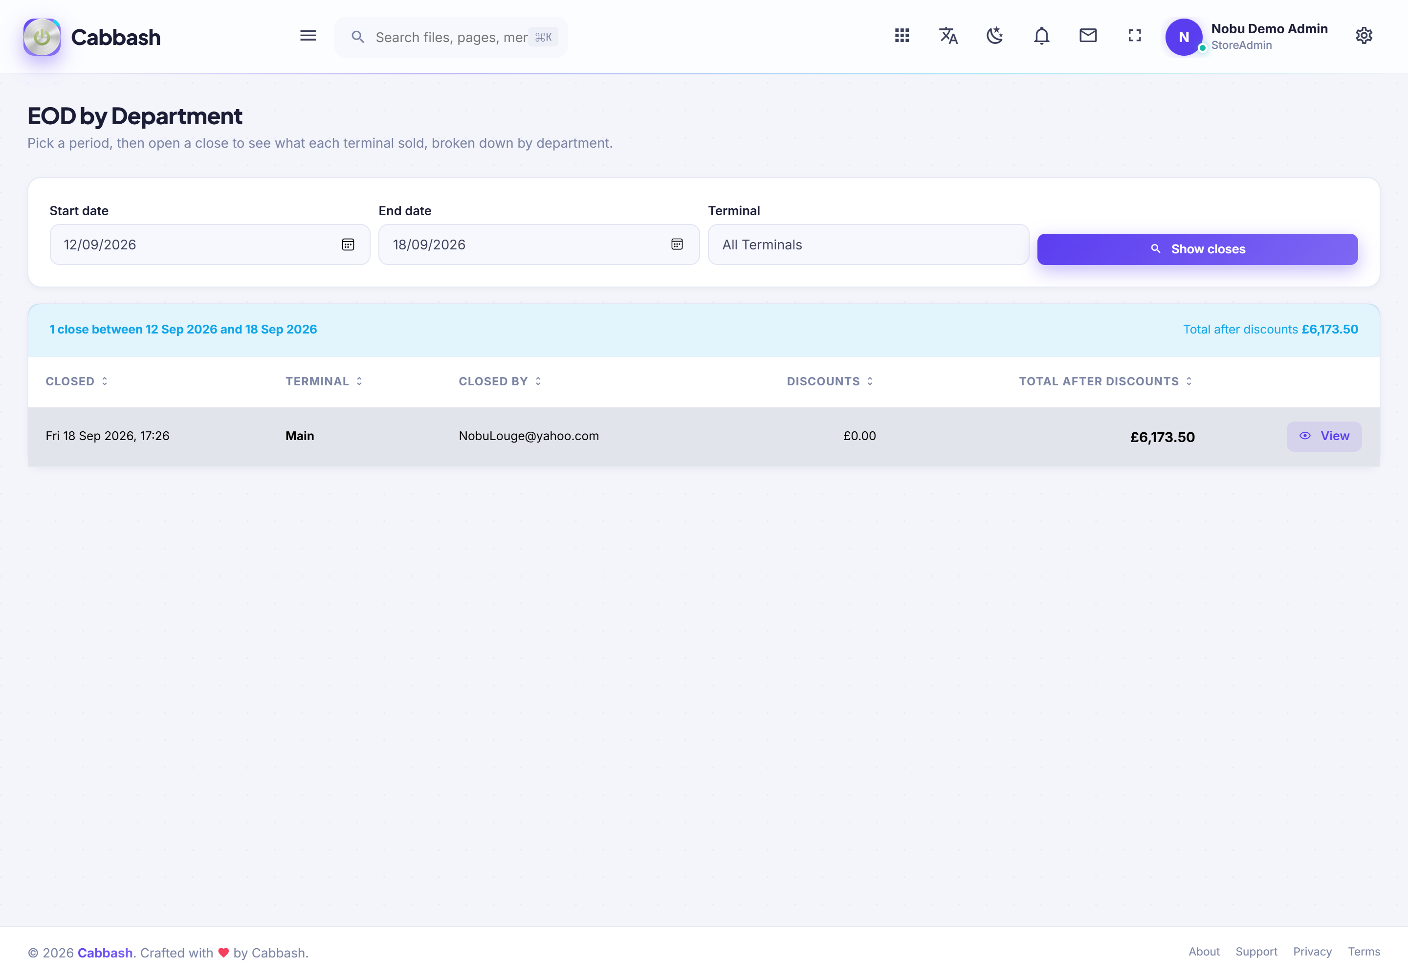The width and height of the screenshot is (1408, 978).
Task: Open the settings gear
Action: tap(1364, 36)
